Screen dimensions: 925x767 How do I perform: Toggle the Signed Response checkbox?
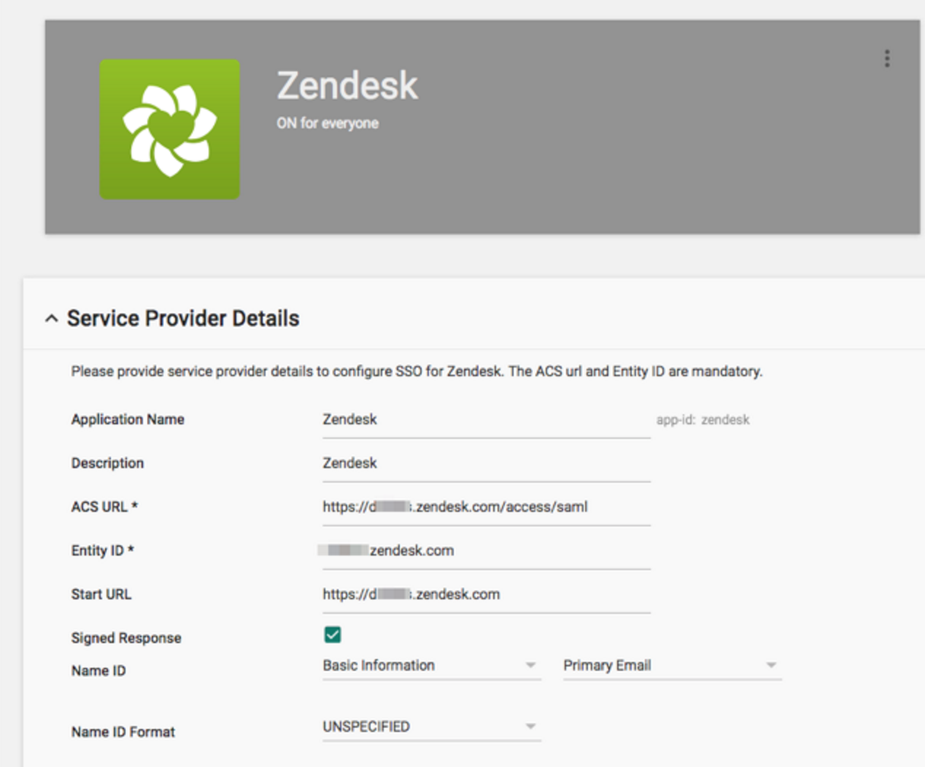click(333, 635)
